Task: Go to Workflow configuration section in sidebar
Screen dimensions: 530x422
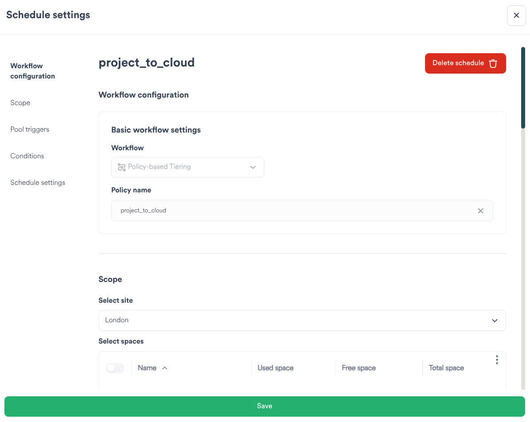Action: click(x=32, y=71)
